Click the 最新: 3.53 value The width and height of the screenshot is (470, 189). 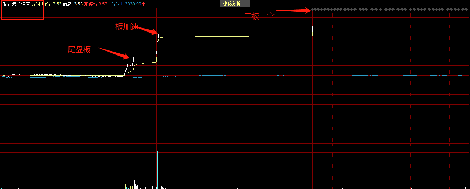(72, 4)
